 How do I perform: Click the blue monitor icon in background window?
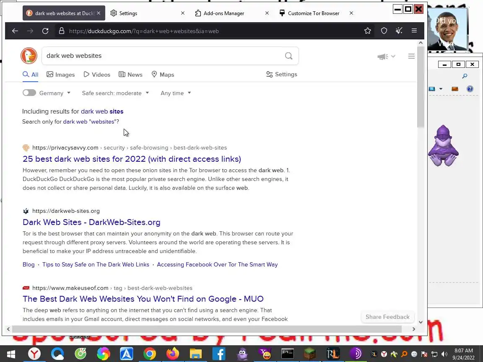432,89
